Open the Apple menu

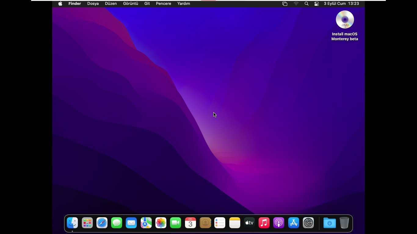point(60,4)
